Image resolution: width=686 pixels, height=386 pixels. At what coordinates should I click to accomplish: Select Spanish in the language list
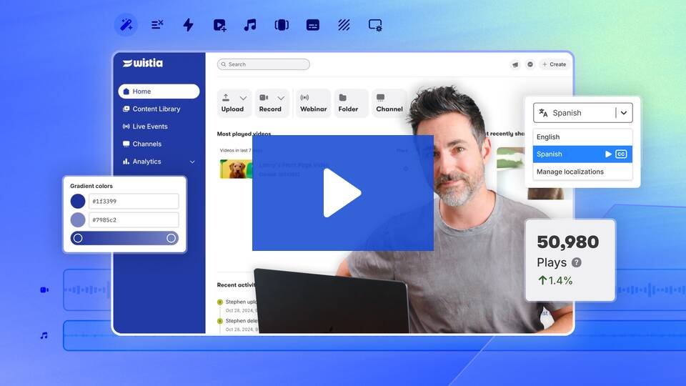click(583, 154)
